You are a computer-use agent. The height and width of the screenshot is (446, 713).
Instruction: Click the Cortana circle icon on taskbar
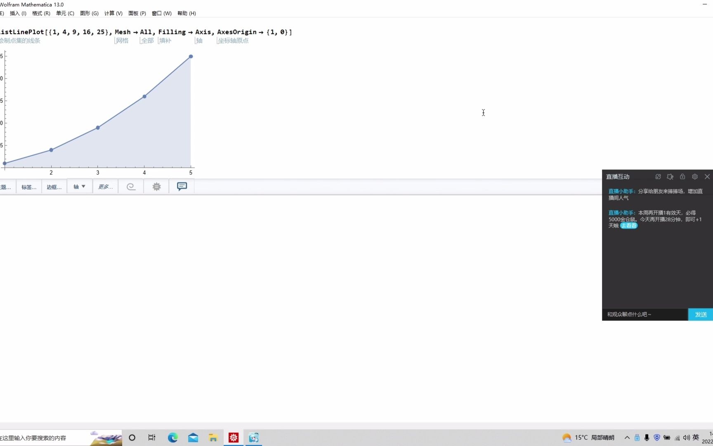coord(132,438)
